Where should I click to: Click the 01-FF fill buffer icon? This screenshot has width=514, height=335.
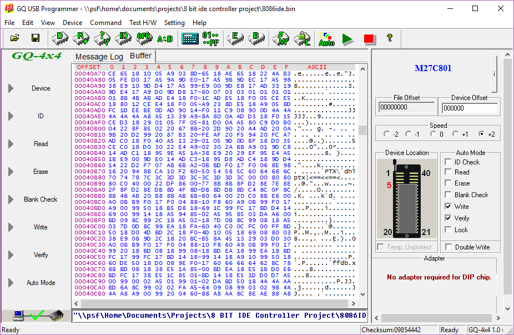tap(210, 38)
